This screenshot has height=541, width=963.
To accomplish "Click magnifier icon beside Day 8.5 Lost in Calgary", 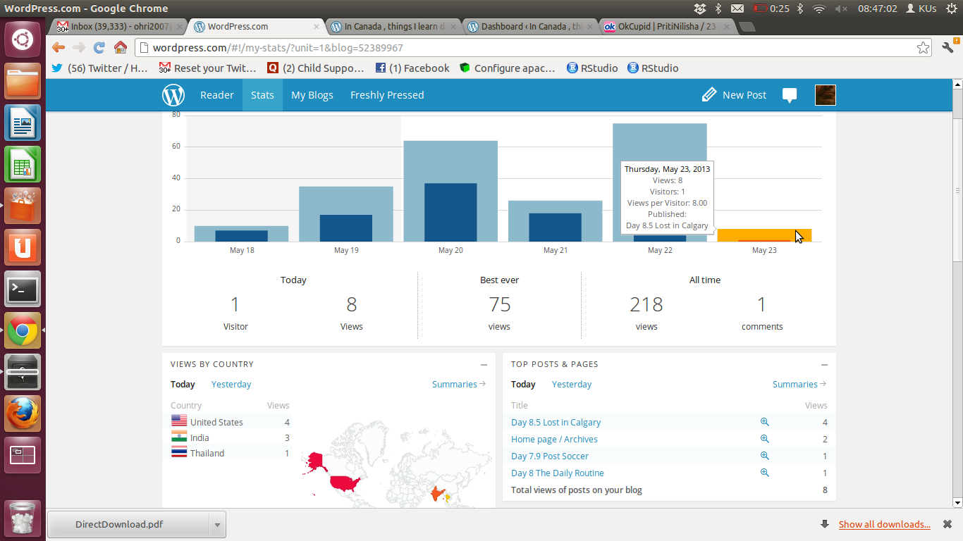I will [764, 423].
